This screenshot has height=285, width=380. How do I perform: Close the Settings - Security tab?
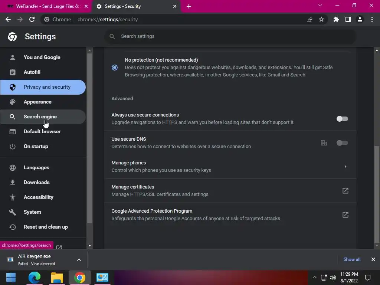(175, 6)
